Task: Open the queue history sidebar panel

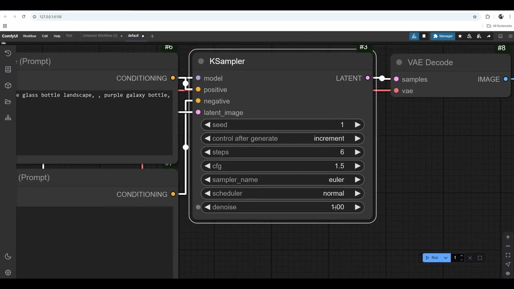Action: pyautogui.click(x=8, y=53)
